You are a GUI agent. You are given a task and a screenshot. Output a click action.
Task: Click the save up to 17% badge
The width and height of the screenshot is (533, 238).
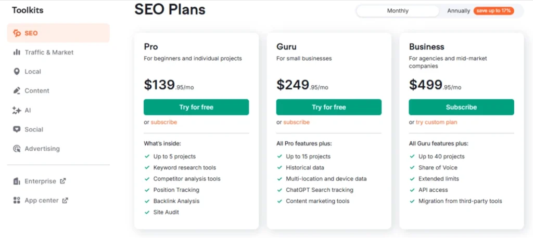(x=493, y=11)
